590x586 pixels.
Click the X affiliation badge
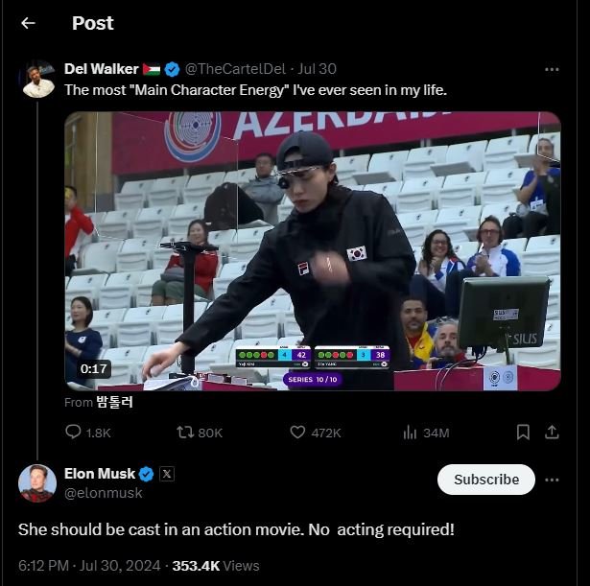point(167,474)
